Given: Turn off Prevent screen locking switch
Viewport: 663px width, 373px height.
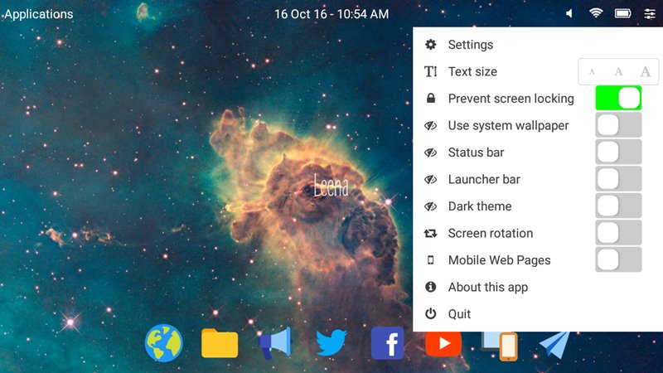Looking at the screenshot, I should click(x=618, y=98).
